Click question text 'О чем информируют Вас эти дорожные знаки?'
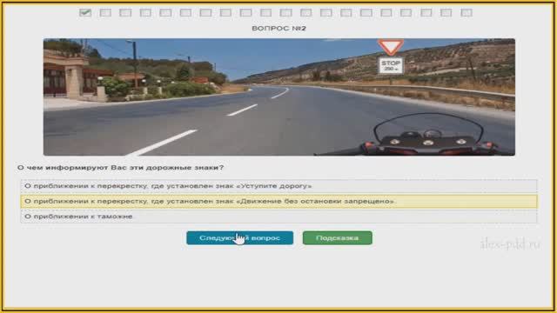Image resolution: width=557 pixels, height=313 pixels. click(120, 168)
